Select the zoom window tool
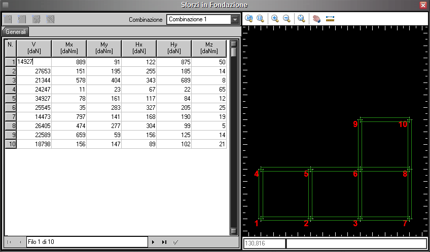 point(260,19)
